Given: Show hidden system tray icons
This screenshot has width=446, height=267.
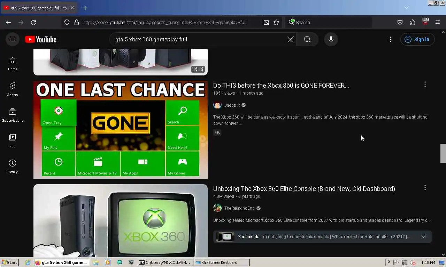Looking at the screenshot, I should 389,262.
